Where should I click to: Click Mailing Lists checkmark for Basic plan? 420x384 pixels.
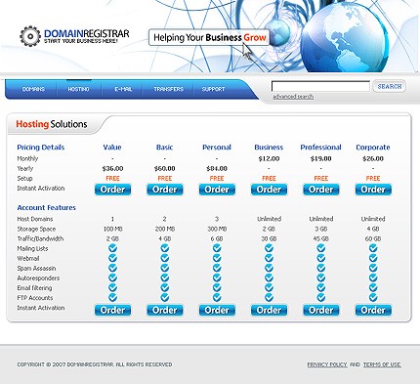[165, 248]
